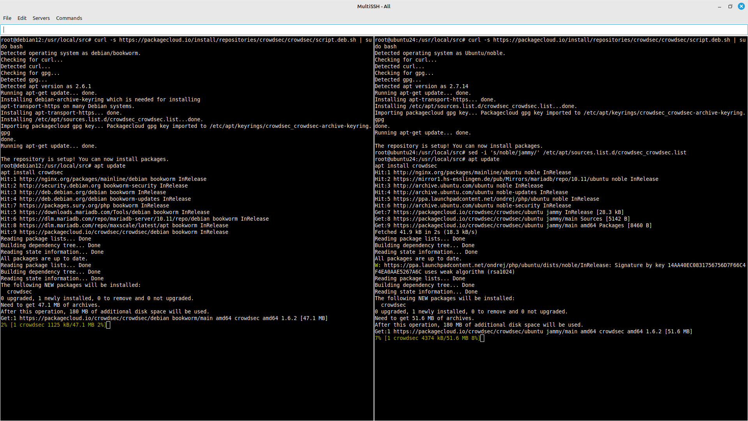Click ubuntu24 'apt update' prompt line

click(x=437, y=159)
